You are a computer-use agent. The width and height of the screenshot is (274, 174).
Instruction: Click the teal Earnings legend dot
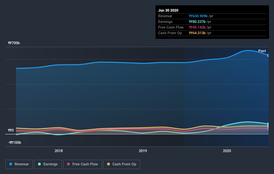[39, 164]
